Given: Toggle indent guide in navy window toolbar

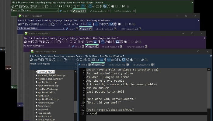Looking at the screenshot, I should tap(96, 24).
